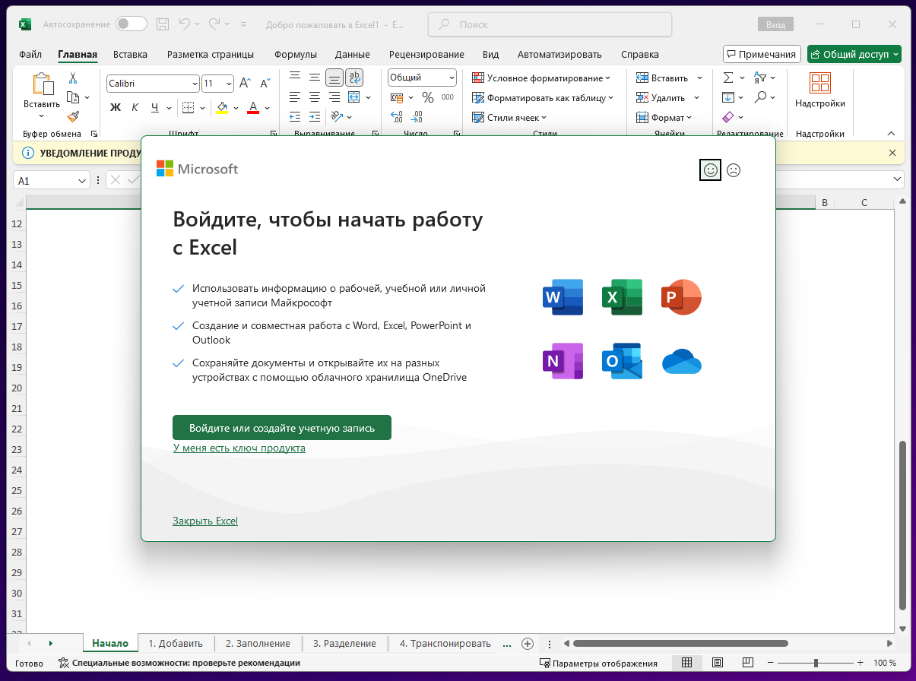Click the percent style icon

pos(427,97)
